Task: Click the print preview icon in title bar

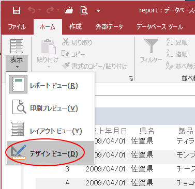Action: [84, 10]
